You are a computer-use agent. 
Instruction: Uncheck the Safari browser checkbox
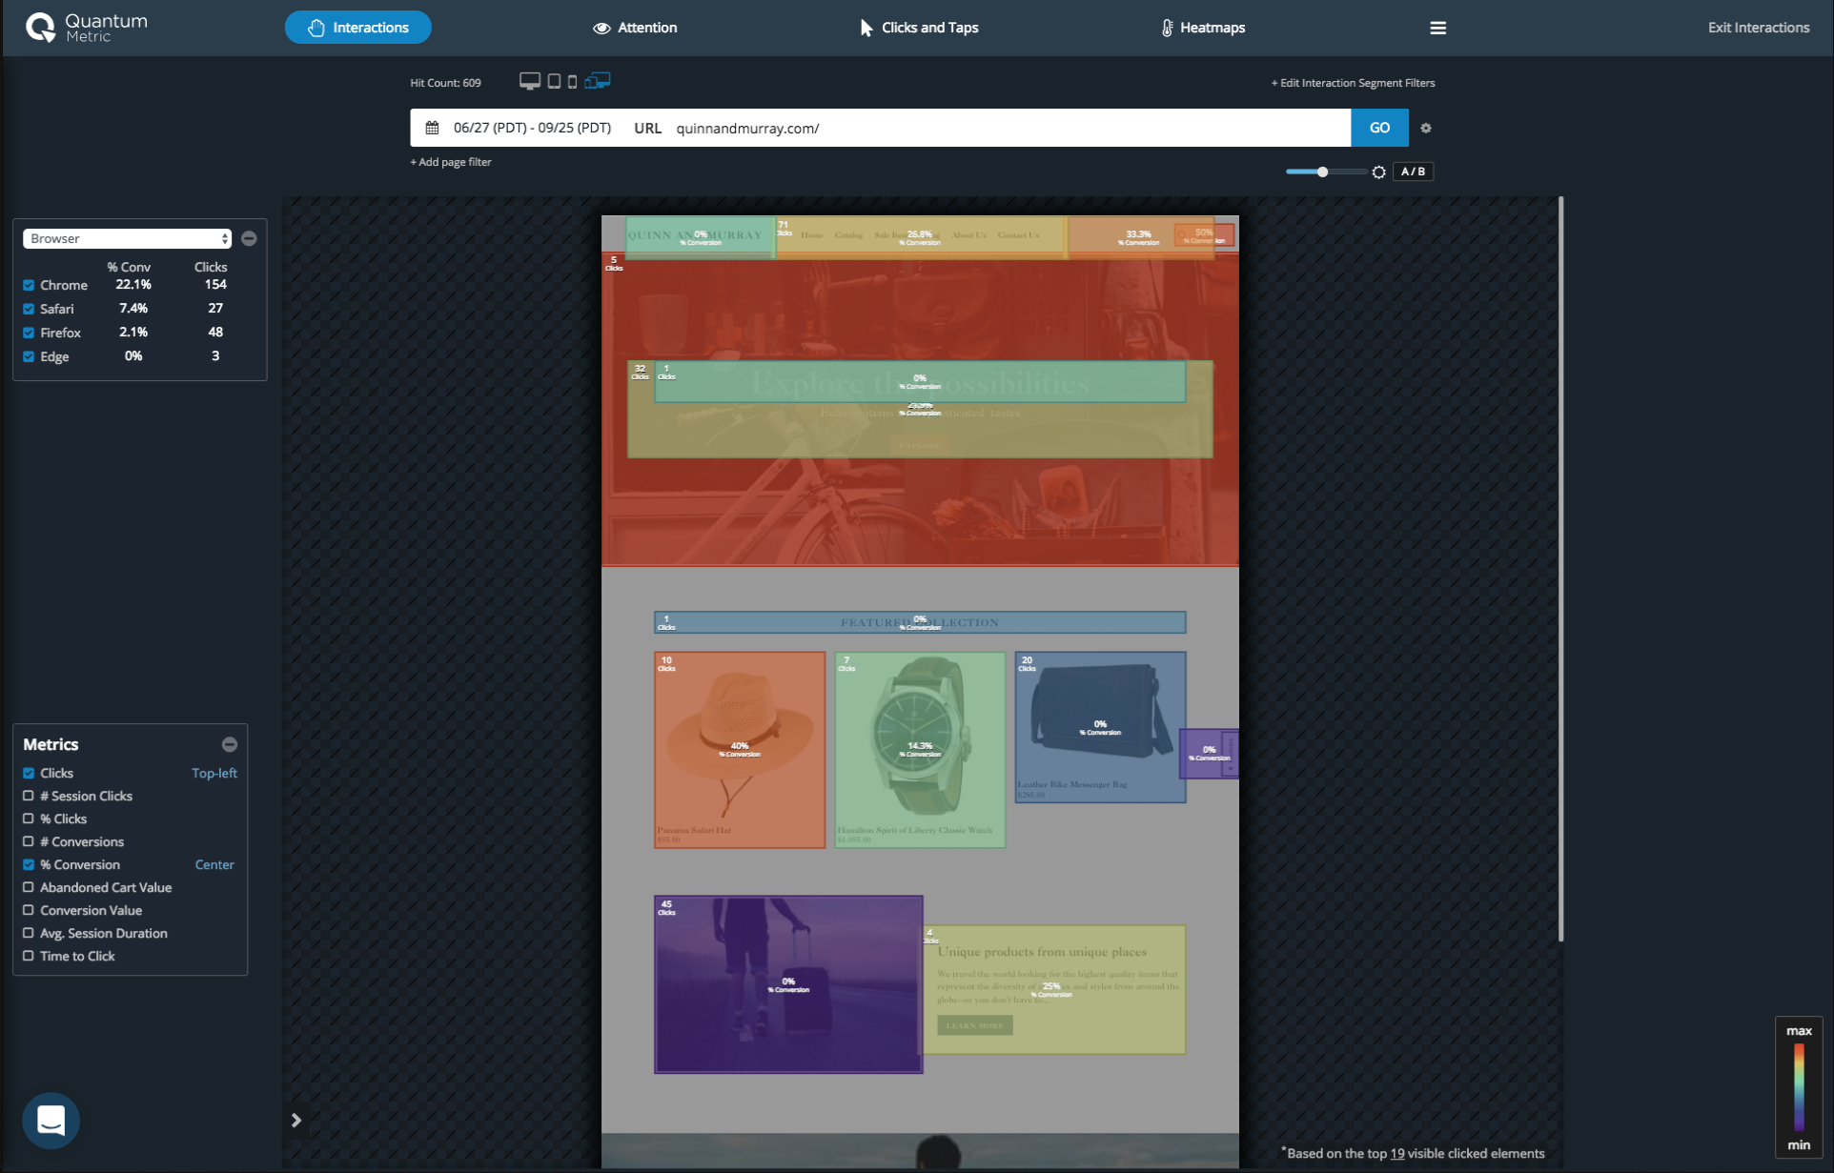[29, 309]
